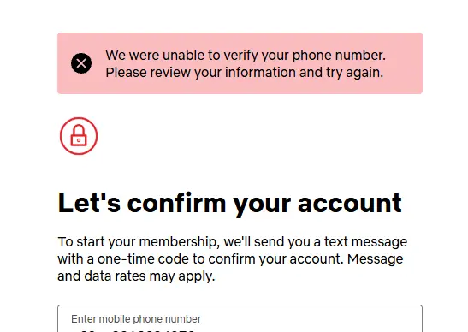Screen dimensions: 468x332
Task: Click the padlock keyhole inside red circle
Action: (x=79, y=140)
